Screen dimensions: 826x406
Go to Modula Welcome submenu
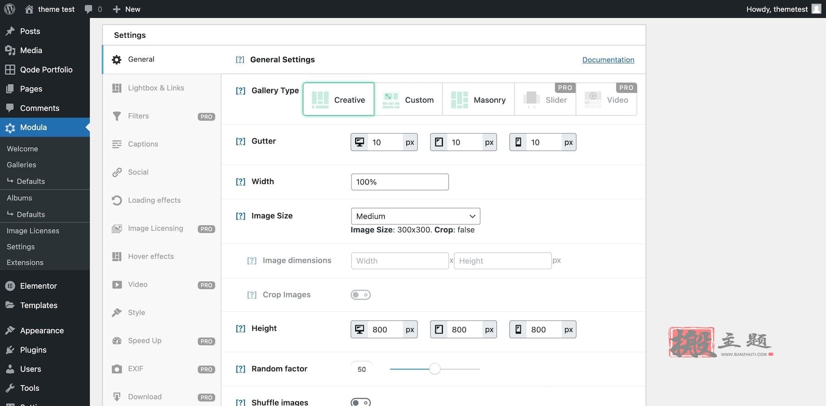pos(22,149)
